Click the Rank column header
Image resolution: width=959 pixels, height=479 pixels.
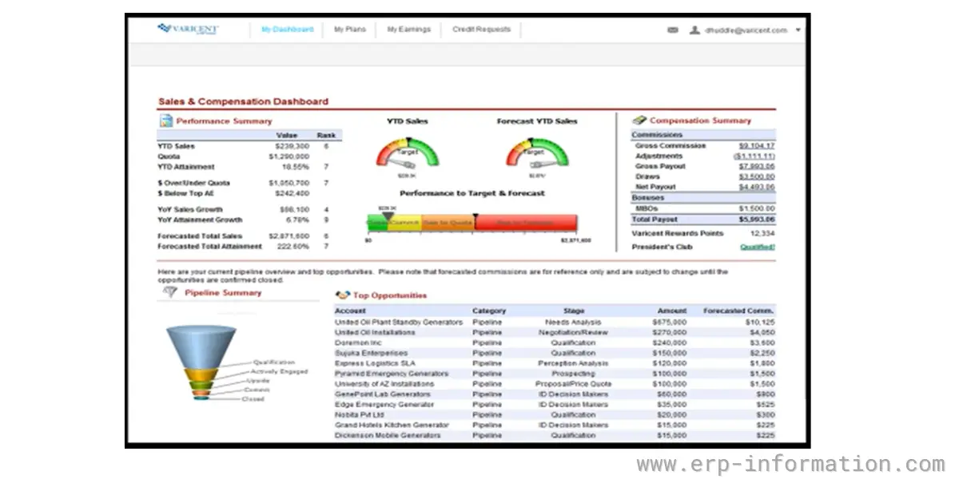(326, 135)
